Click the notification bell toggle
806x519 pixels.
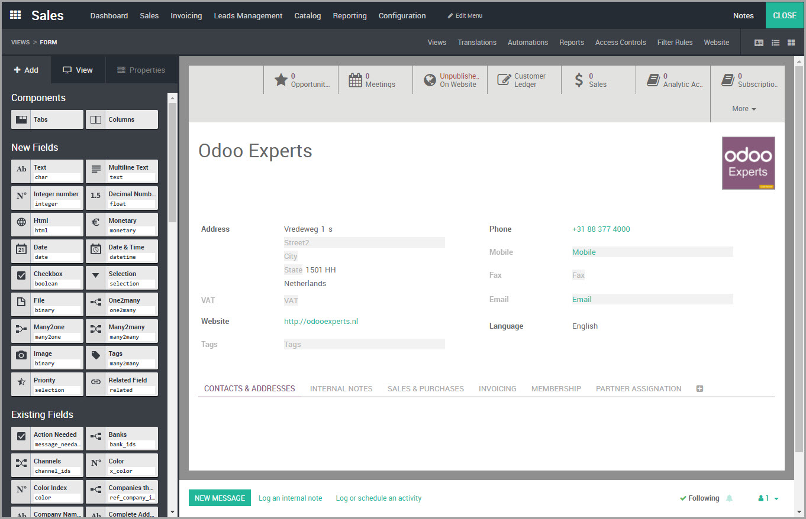728,498
